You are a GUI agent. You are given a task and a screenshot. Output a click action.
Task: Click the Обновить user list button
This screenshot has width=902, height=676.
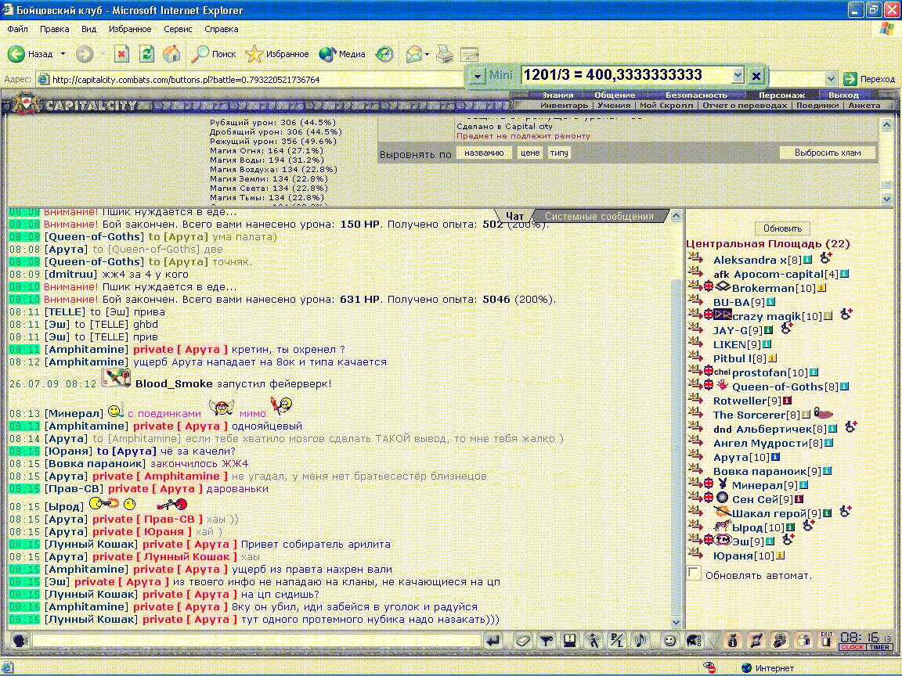click(782, 228)
